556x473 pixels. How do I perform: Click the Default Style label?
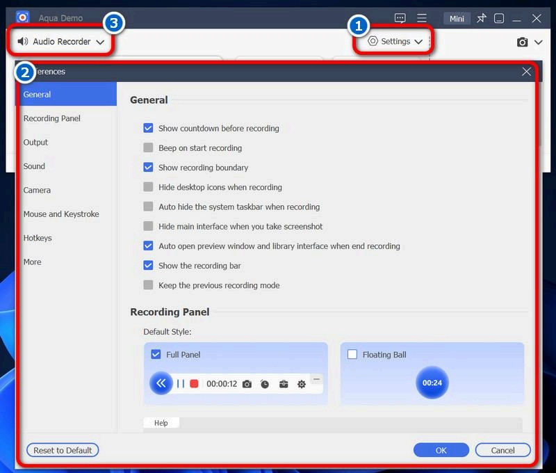167,331
